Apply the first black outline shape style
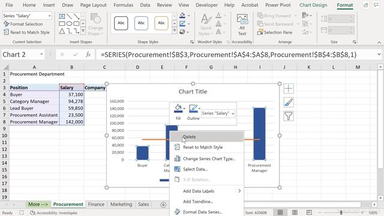 coord(121,23)
